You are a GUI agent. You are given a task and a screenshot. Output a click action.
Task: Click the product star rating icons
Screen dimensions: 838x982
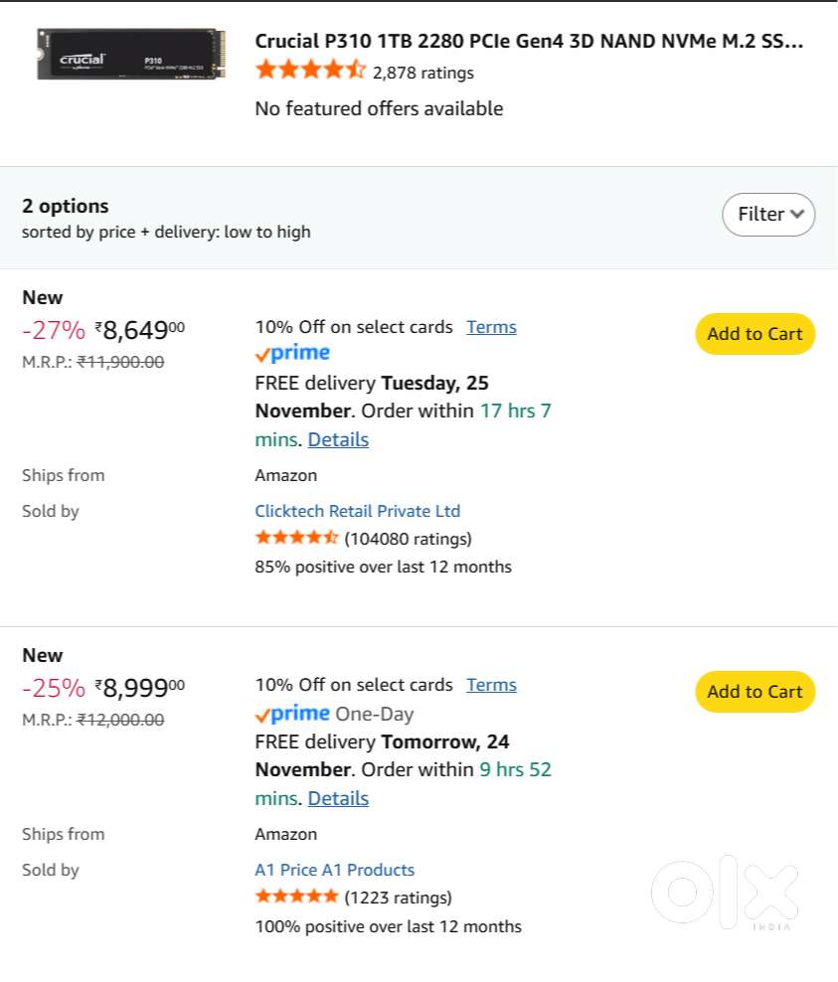click(310, 72)
